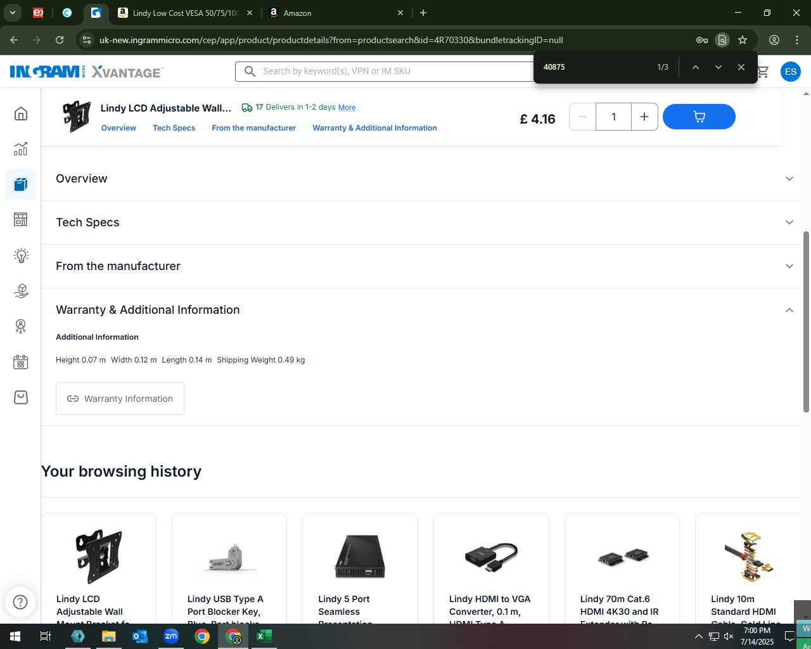Open File Explorer from the taskbar

pyautogui.click(x=109, y=636)
